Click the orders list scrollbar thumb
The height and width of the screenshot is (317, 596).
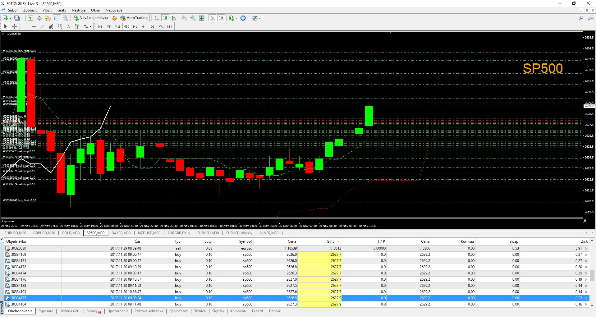point(592,275)
